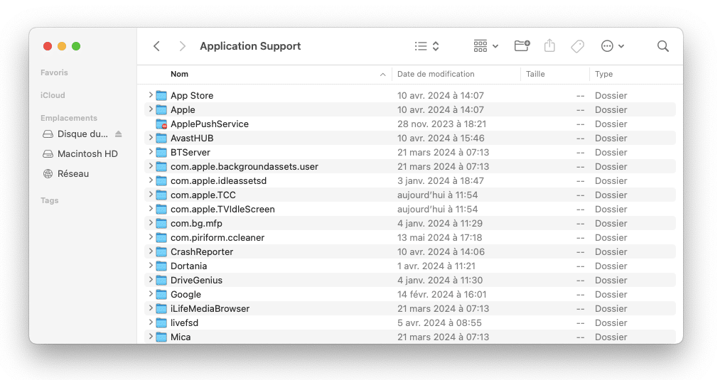Sort by Date de modification column
The image size is (725, 380).
[436, 74]
